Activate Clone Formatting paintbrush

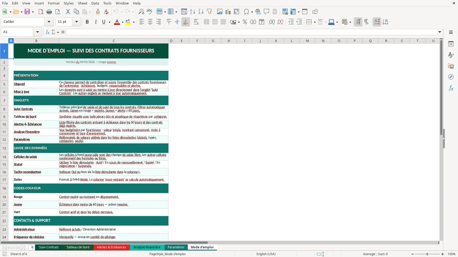click(98, 12)
